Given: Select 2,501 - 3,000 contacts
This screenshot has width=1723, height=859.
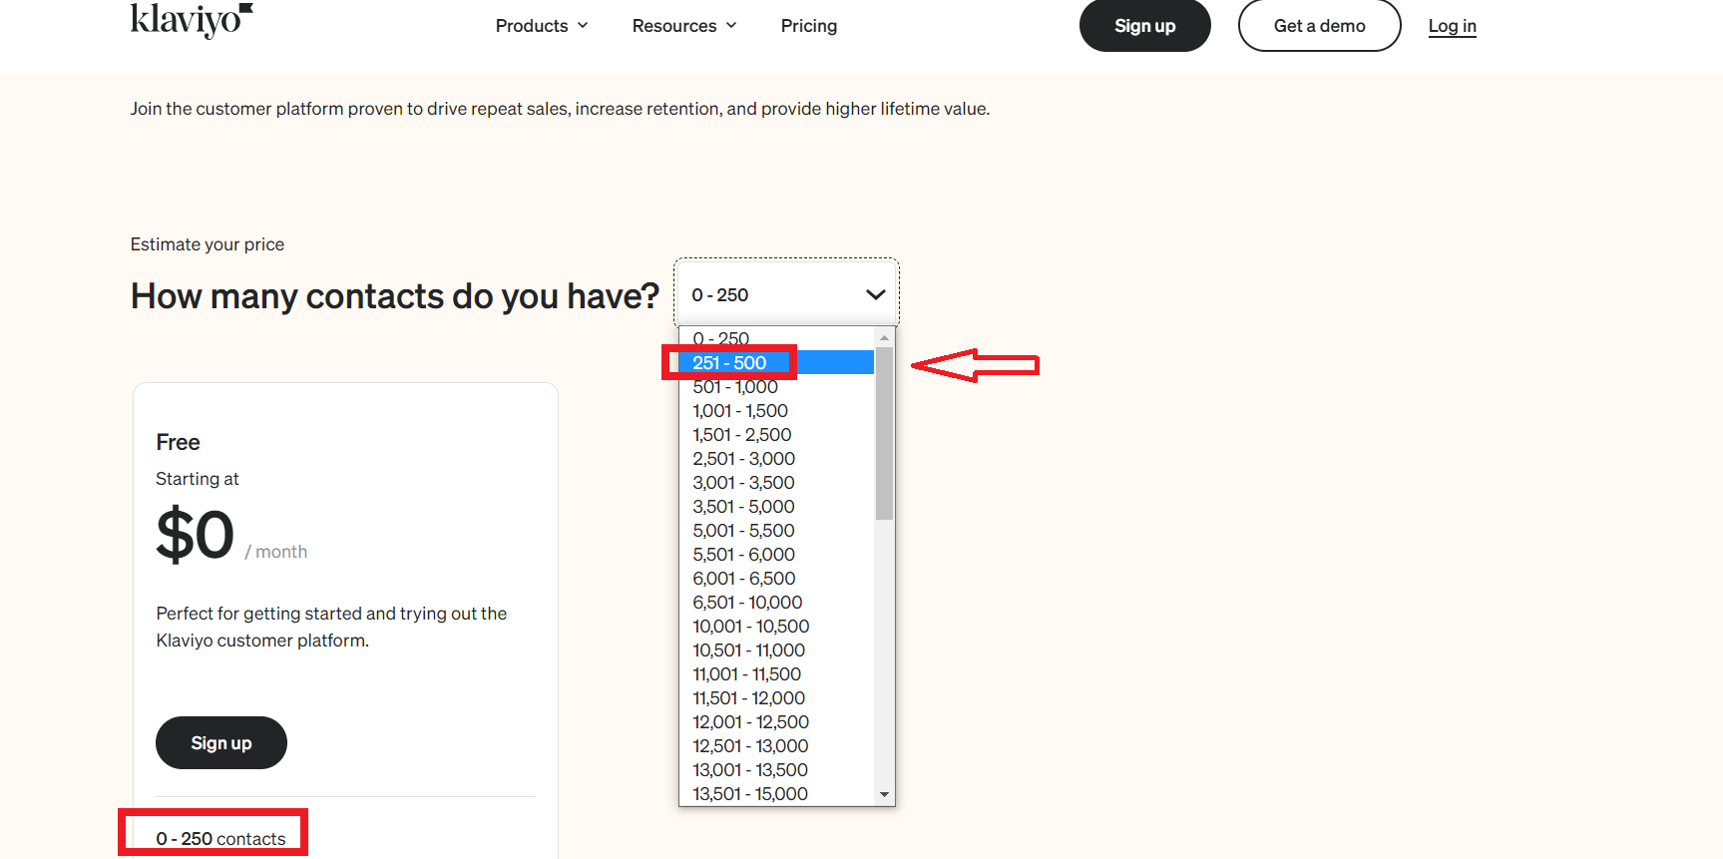Looking at the screenshot, I should click(x=776, y=459).
